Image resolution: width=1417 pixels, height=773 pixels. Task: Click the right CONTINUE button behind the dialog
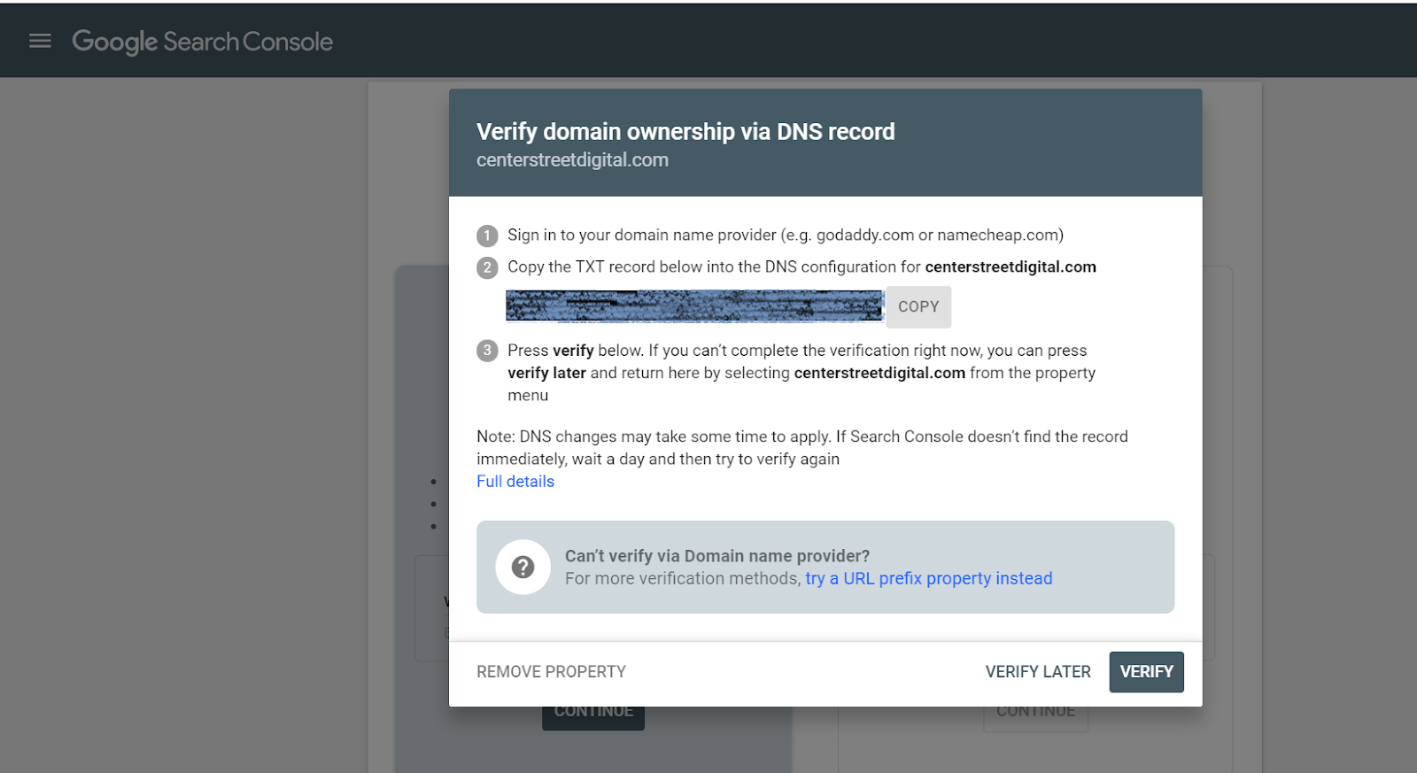point(1035,718)
